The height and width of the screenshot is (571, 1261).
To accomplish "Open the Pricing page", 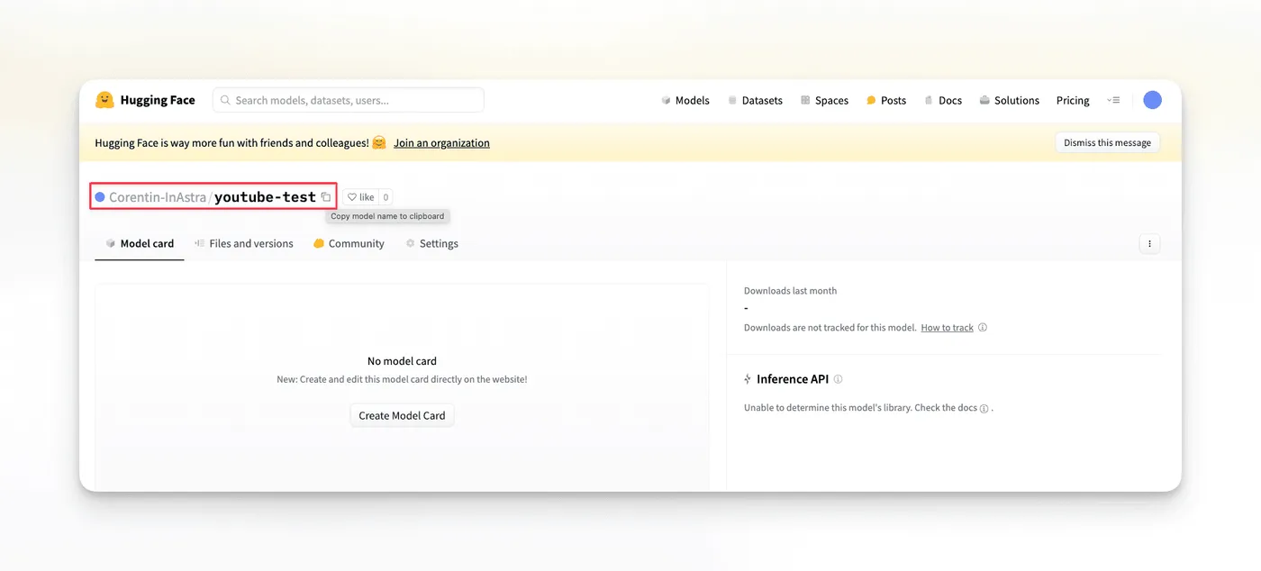I will pos(1073,100).
